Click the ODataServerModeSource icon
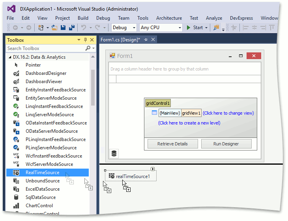Screen dimensions: 288x221 pyautogui.click(x=16, y=131)
